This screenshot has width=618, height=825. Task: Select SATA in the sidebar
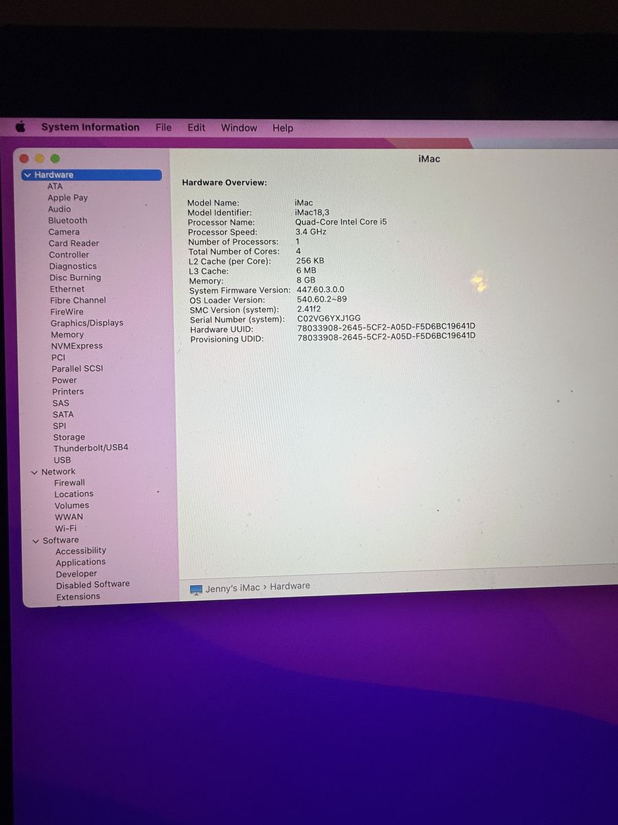coord(63,415)
